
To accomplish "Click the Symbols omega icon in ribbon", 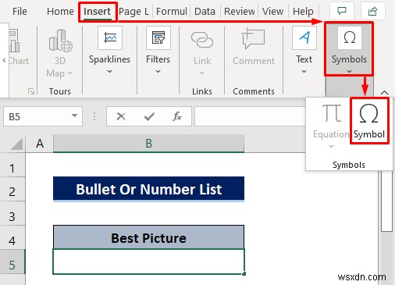I will (x=350, y=37).
